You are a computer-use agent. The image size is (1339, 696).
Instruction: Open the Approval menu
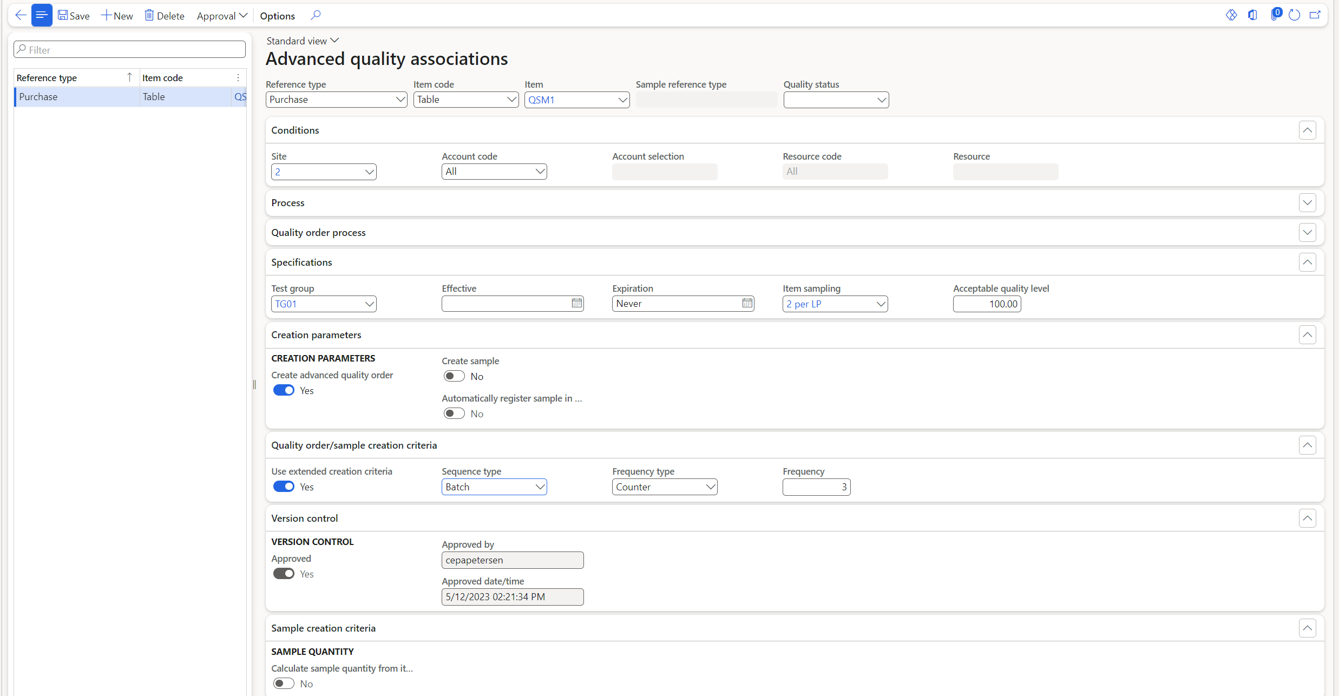(x=221, y=16)
